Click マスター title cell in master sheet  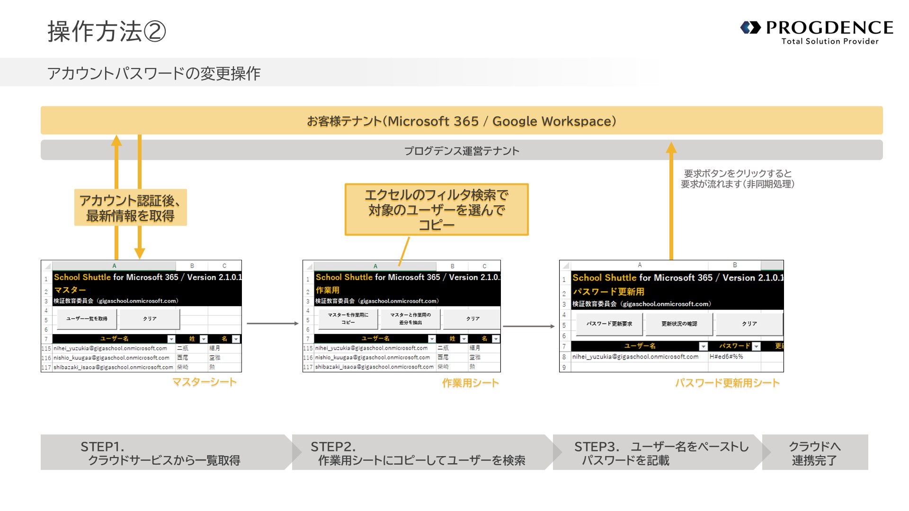tap(70, 290)
